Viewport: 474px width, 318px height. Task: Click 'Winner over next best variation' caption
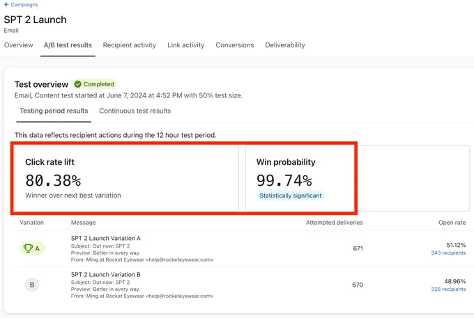click(73, 196)
